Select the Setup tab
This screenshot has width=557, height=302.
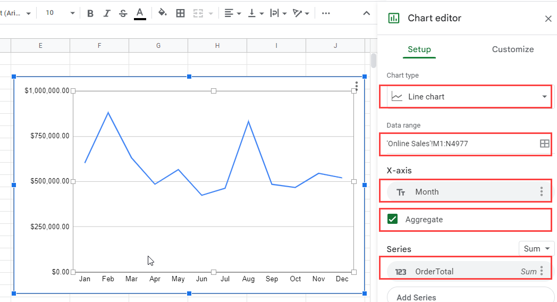[419, 49]
